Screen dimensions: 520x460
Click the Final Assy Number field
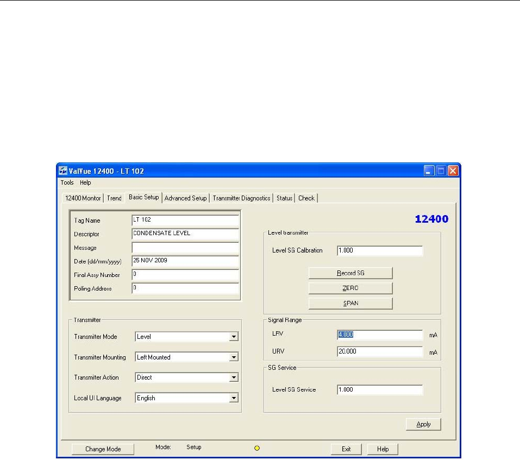[x=185, y=274]
